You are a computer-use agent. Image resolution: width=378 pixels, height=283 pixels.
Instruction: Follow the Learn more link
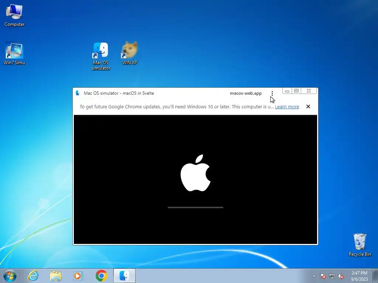click(287, 106)
